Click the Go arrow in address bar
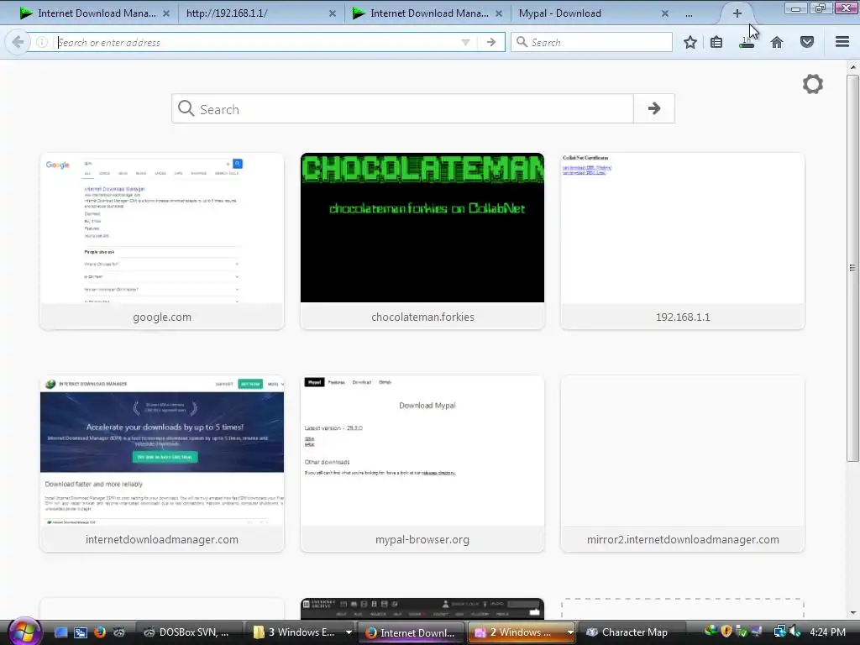The width and height of the screenshot is (860, 645). [x=491, y=42]
